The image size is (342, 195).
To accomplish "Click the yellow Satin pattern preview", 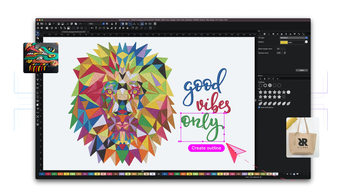I will coord(284,42).
